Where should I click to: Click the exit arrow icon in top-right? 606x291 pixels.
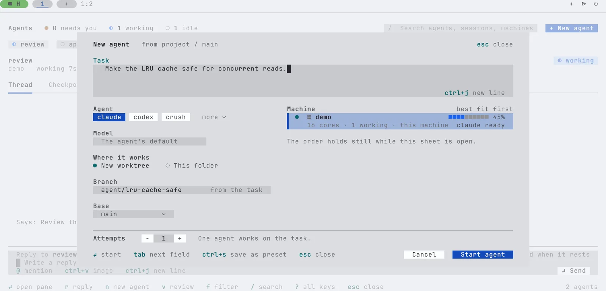click(x=584, y=4)
